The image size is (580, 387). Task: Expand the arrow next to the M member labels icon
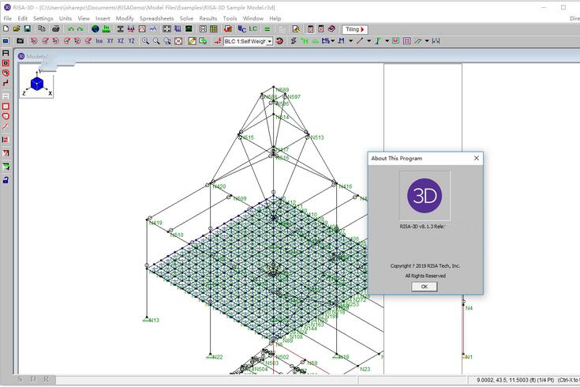[350, 41]
